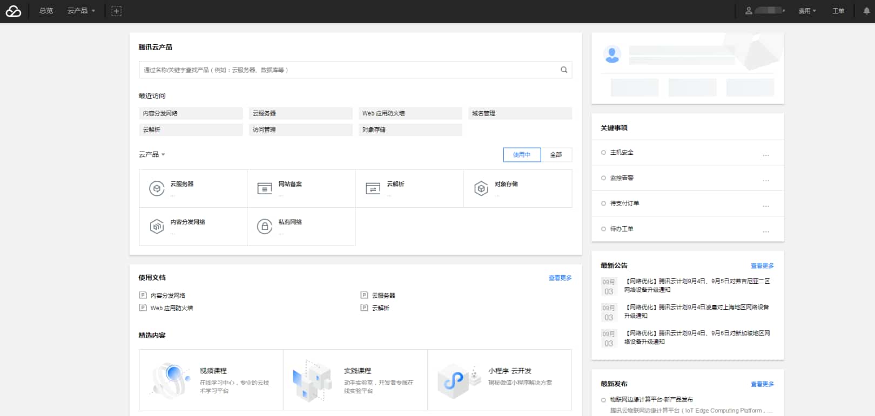The height and width of the screenshot is (416, 875).
Task: Expand the 云产品 dropdown in top bar
Action: click(81, 11)
